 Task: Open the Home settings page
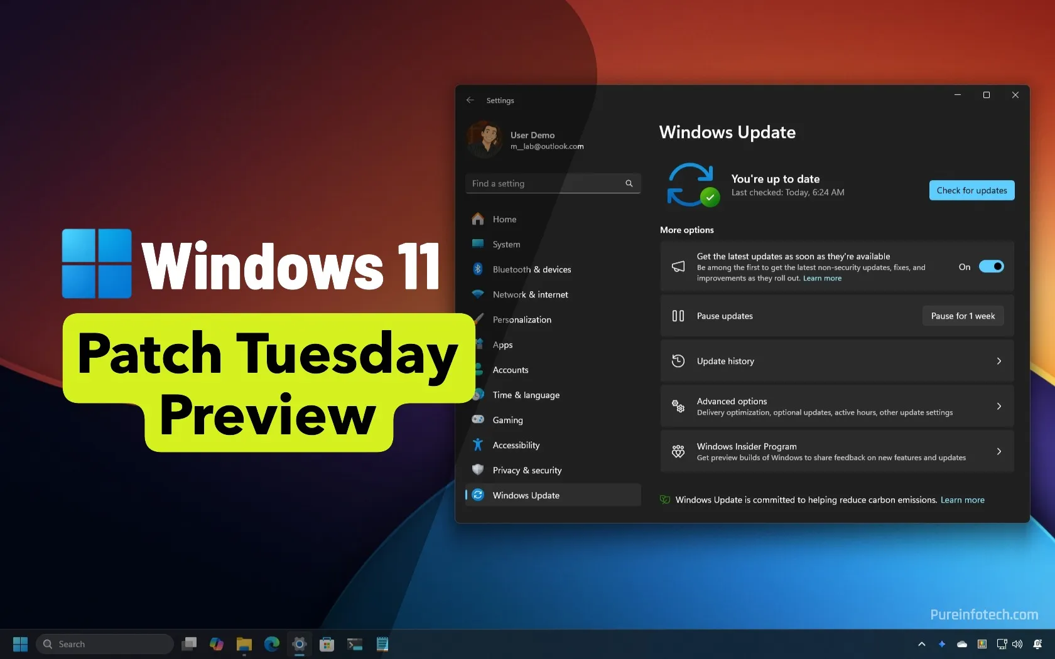click(553, 219)
